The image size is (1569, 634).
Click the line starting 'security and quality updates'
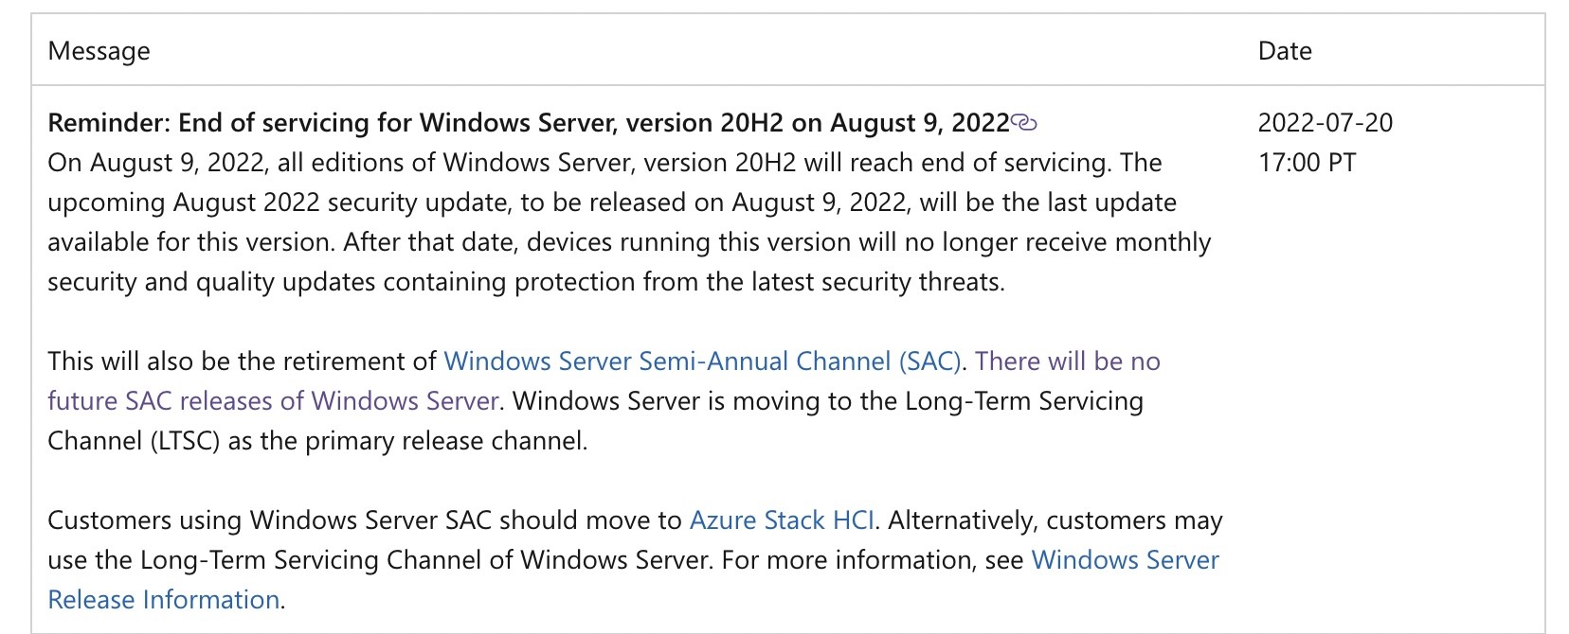[526, 282]
